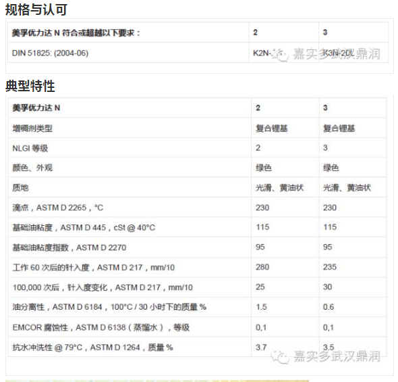Click 115 viscosity value in column 2
This screenshot has width=398, height=382.
(262, 227)
